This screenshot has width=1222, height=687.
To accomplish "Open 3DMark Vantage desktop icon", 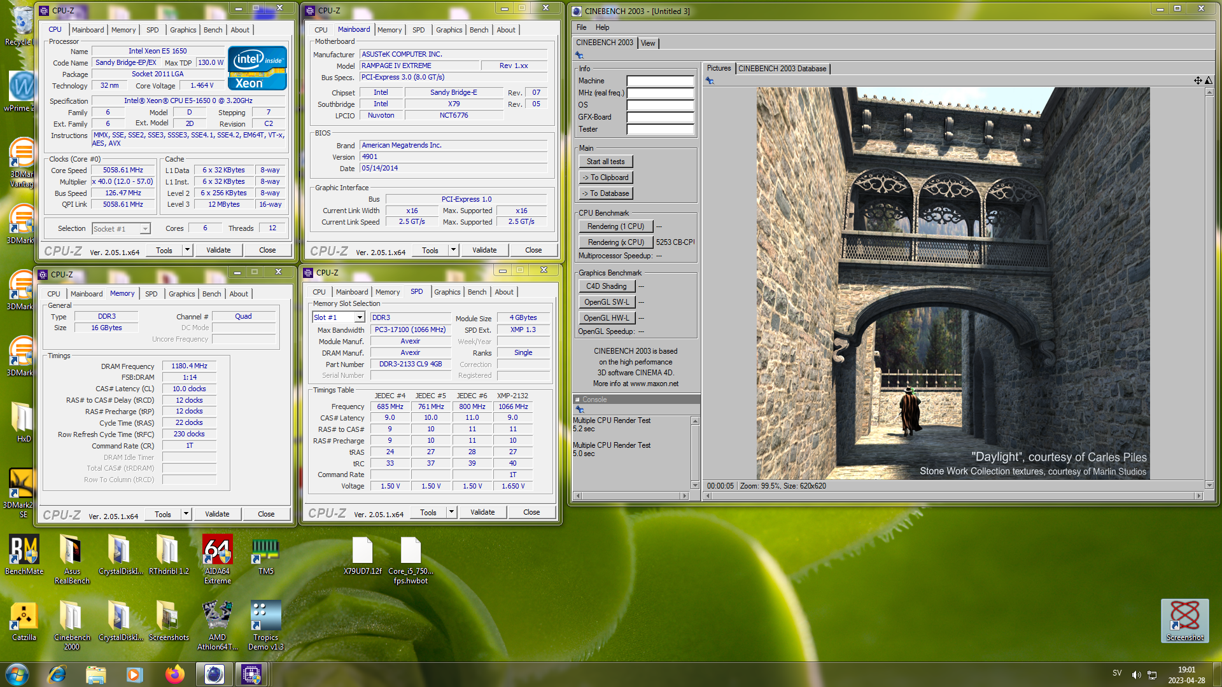I will 21,162.
